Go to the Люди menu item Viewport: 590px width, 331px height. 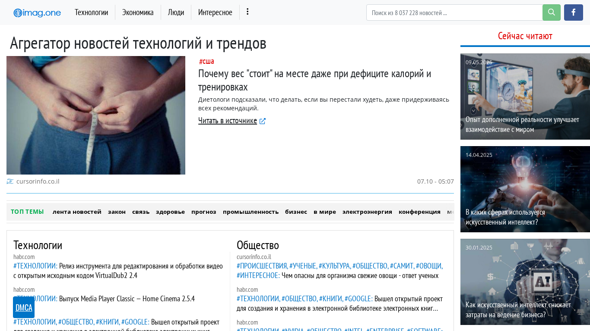(176, 12)
